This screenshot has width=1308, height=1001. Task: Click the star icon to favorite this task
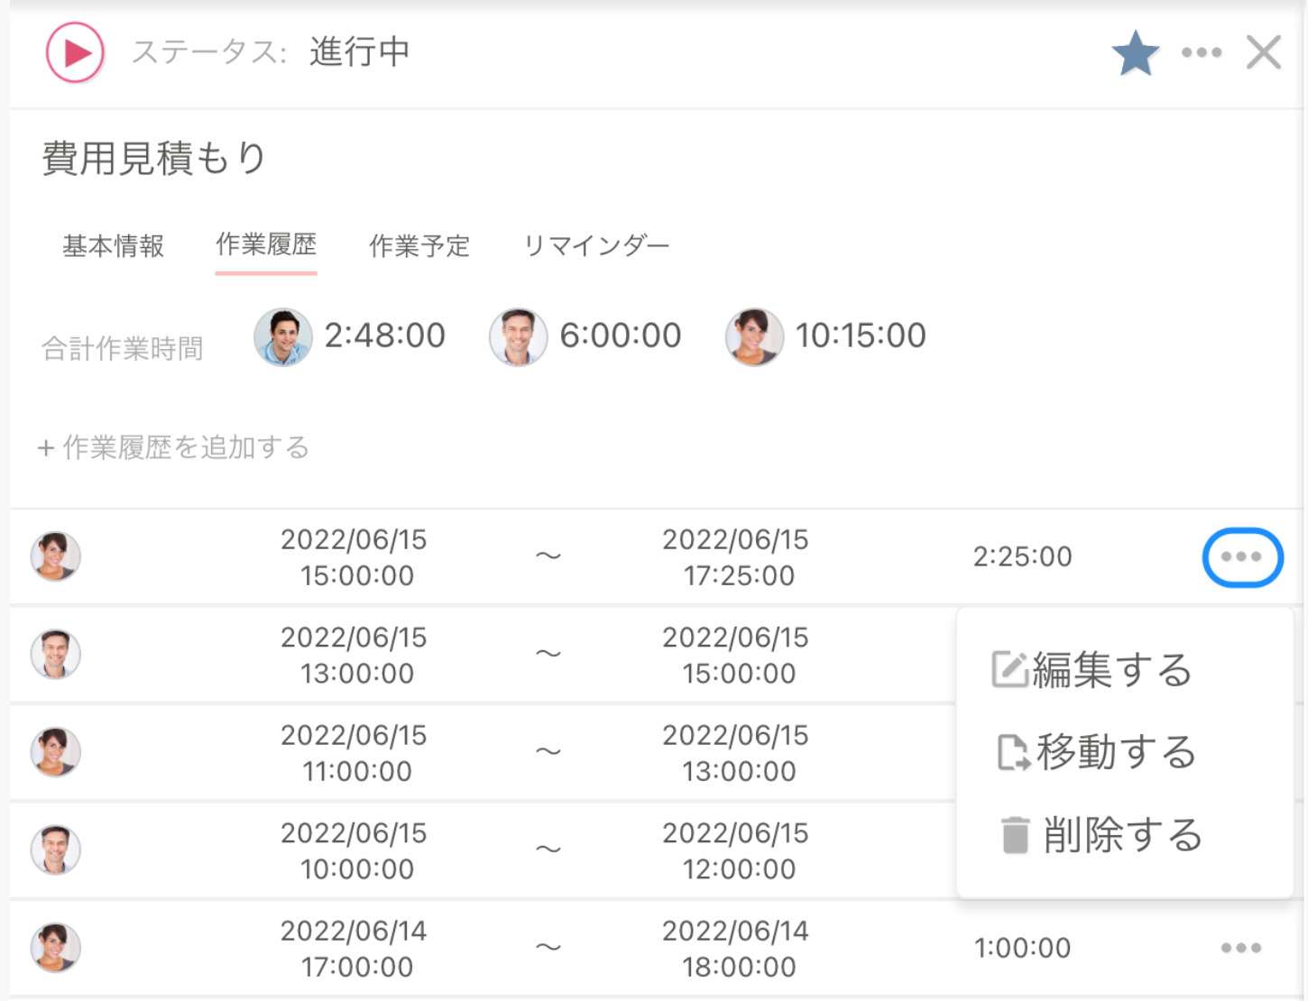point(1135,51)
